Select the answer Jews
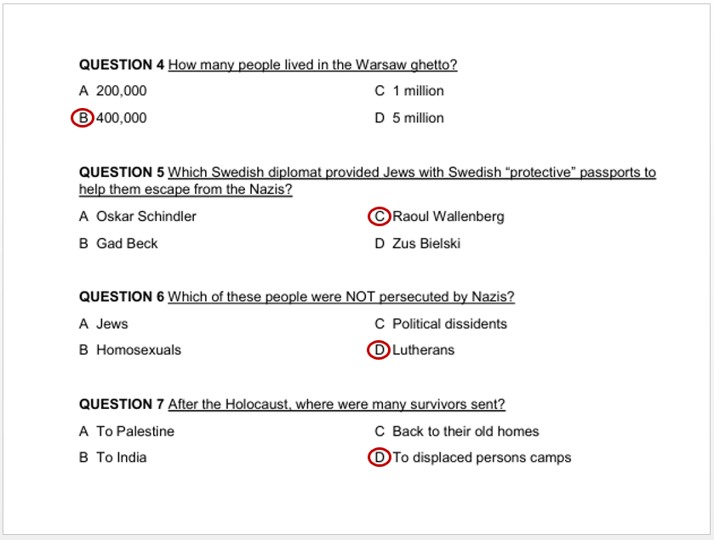The image size is (714, 540). point(104,324)
